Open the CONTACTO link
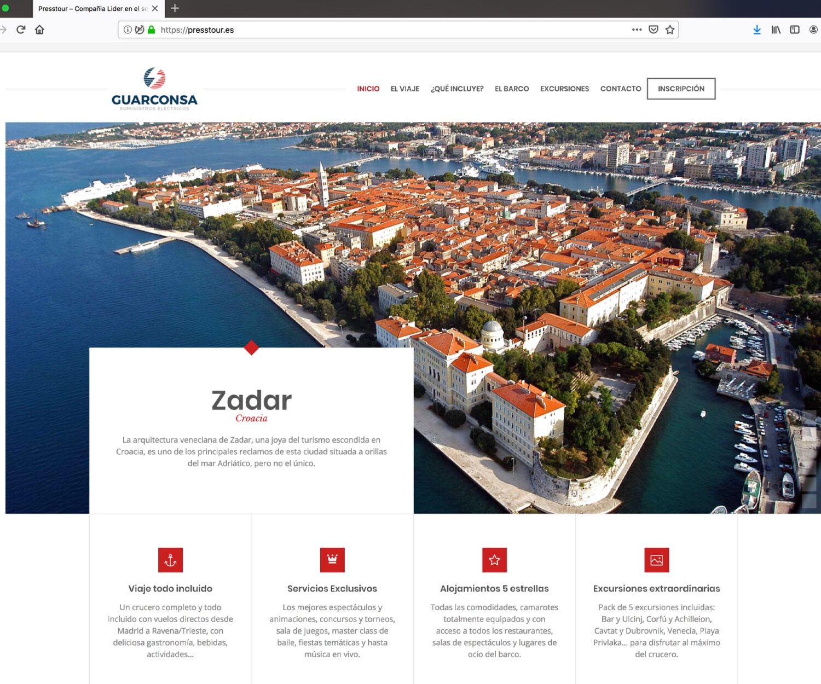821x684 pixels. [x=620, y=89]
